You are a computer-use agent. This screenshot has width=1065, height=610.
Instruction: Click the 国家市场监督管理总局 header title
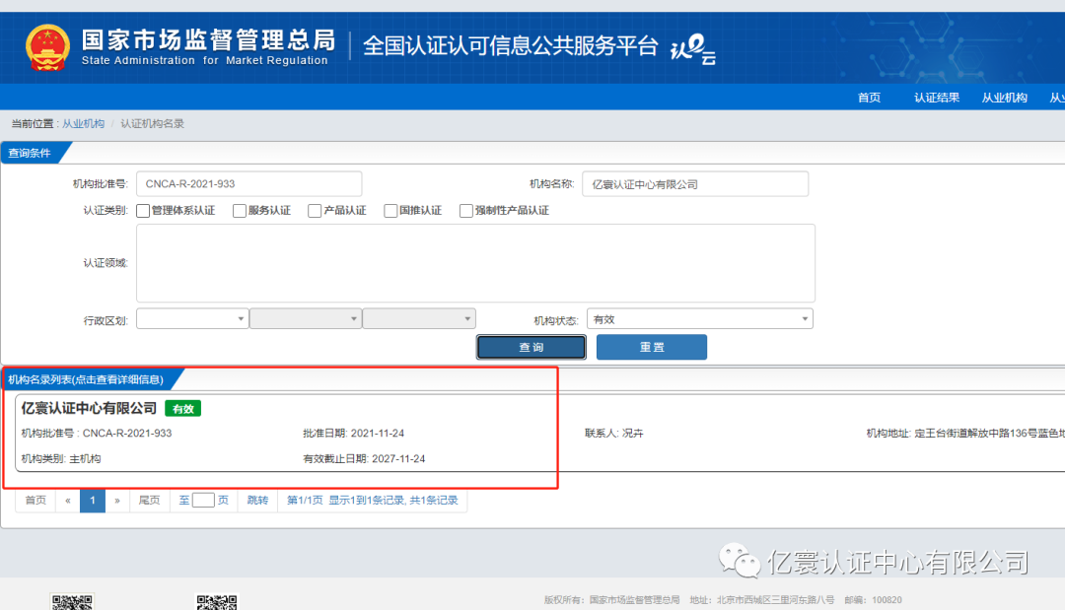[x=208, y=40]
